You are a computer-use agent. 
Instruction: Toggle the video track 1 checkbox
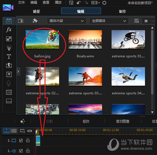tap(21, 140)
